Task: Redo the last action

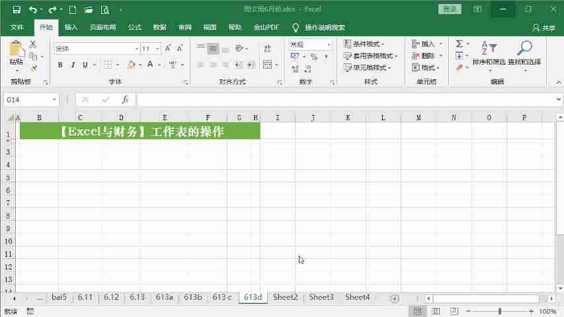Action: coord(52,10)
